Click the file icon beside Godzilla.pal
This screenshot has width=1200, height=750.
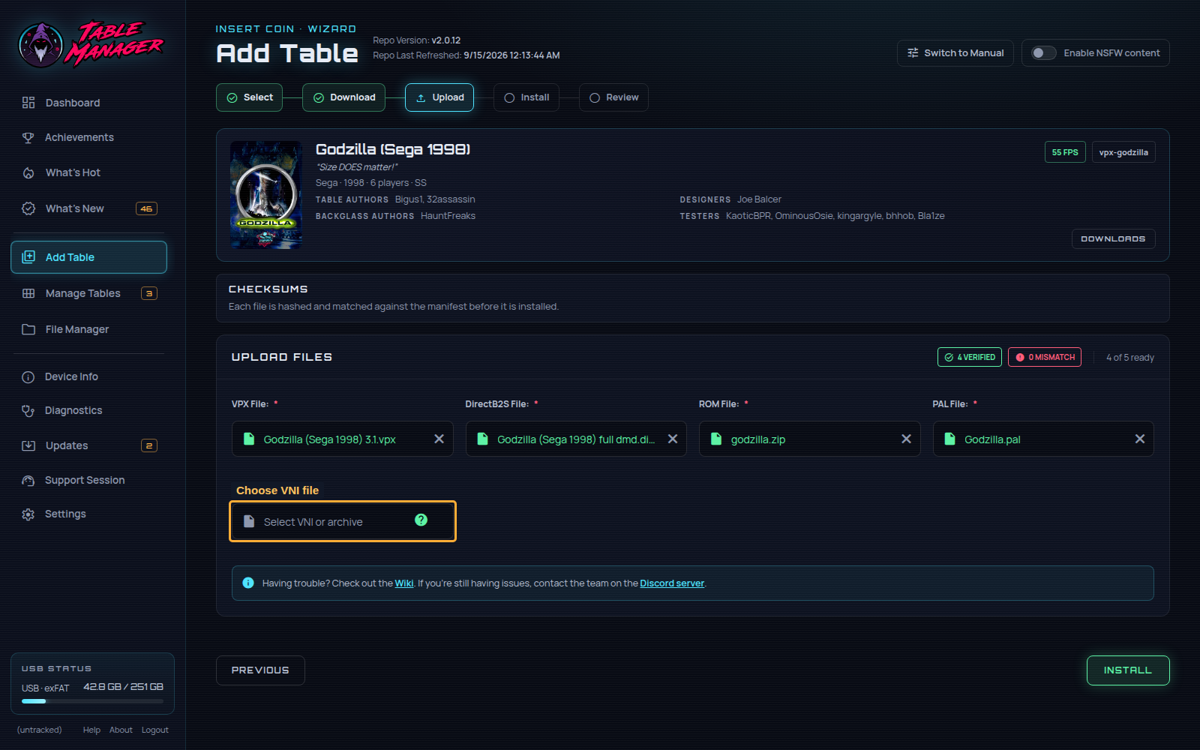point(950,439)
